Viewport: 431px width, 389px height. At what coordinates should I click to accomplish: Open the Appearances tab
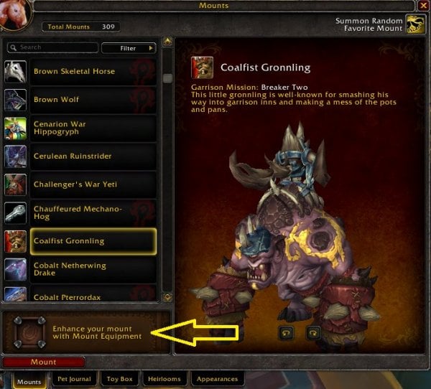(x=217, y=379)
